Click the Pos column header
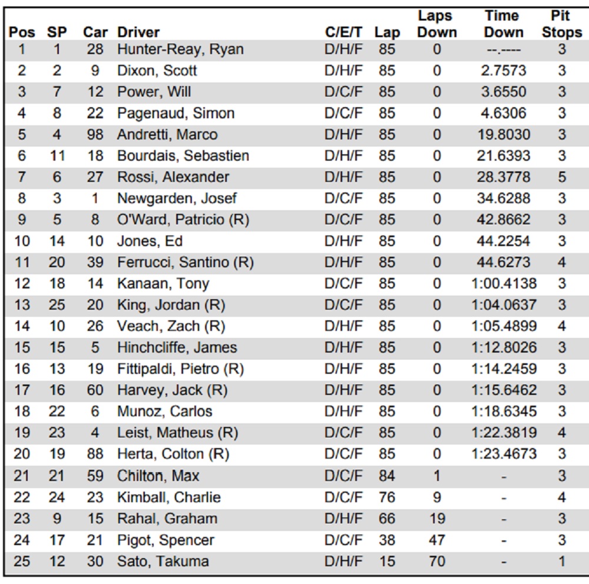The height and width of the screenshot is (584, 589). 22,32
